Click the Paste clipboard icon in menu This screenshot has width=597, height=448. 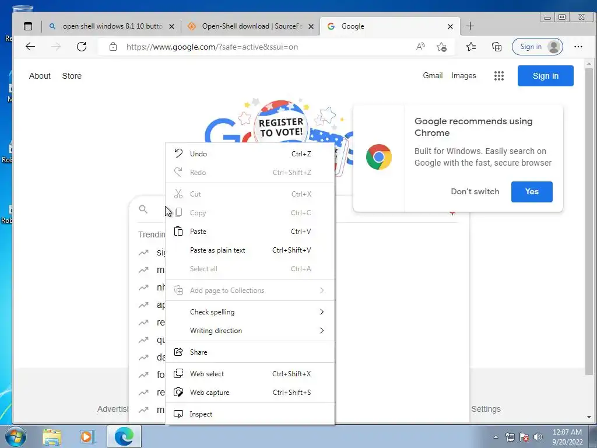pyautogui.click(x=178, y=231)
